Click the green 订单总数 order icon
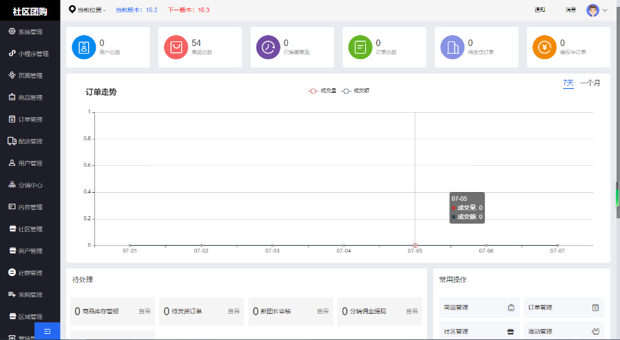The width and height of the screenshot is (620, 340). (x=360, y=47)
